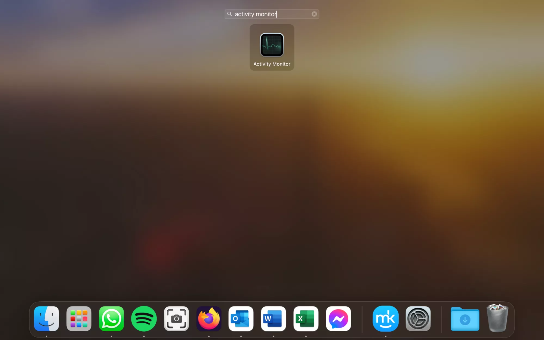Open Microsoft Outlook in dock

241,319
